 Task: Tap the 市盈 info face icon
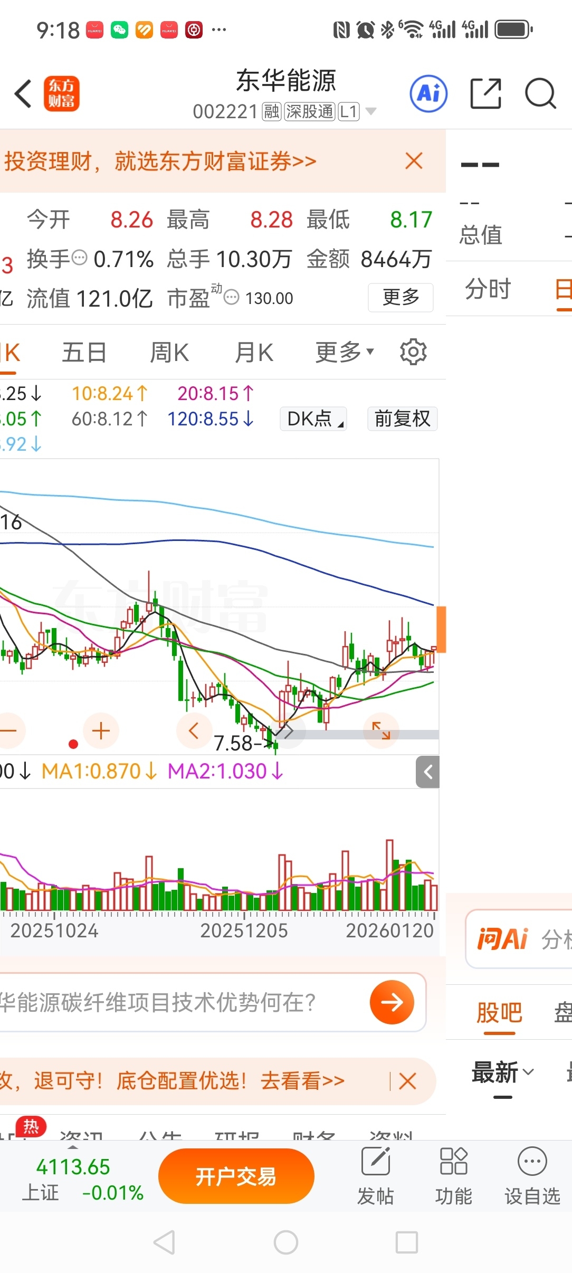[x=231, y=298]
